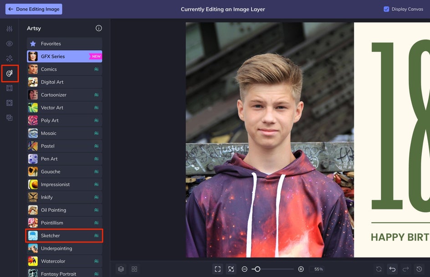430x277 pixels.
Task: Click the Artsy panel heading
Action: [34, 28]
